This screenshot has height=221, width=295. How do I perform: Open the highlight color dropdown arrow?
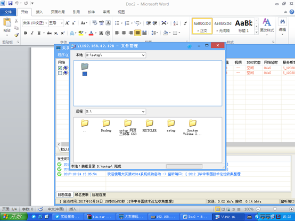coord(86,33)
